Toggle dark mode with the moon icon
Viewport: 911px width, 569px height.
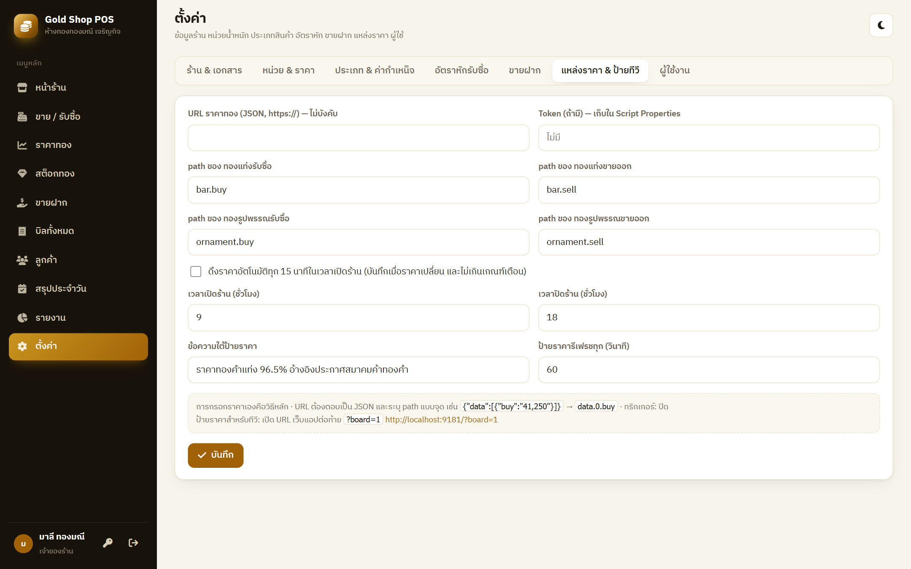(881, 25)
